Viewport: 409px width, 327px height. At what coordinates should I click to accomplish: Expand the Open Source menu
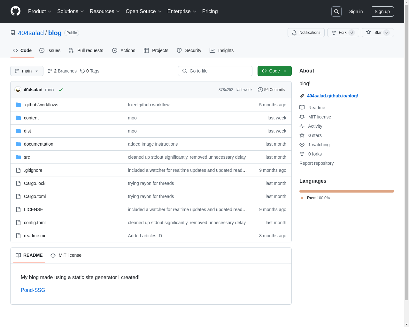pyautogui.click(x=144, y=11)
